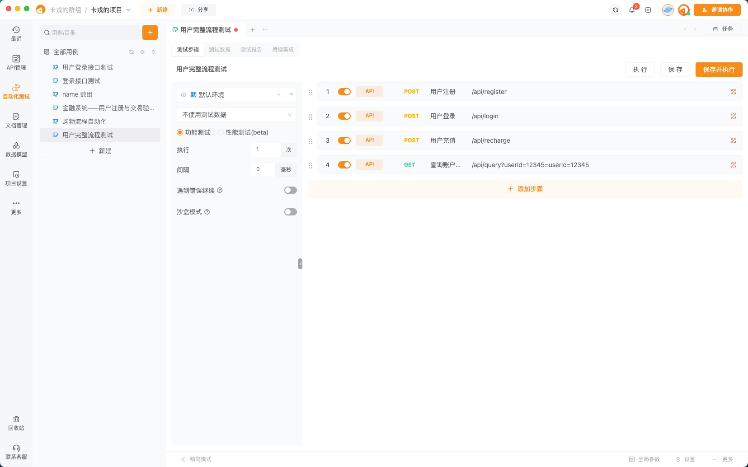Click the action icon on 用户登录 step
The height and width of the screenshot is (467, 748).
[734, 116]
